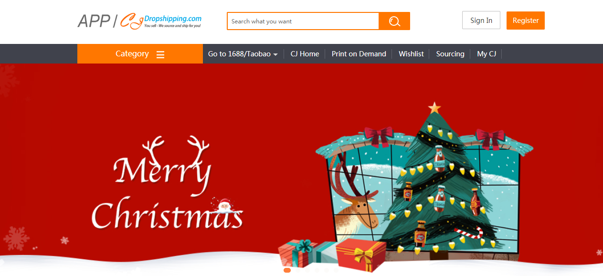
Task: Click the CJ Dropshipping.com logo
Action: (x=161, y=21)
